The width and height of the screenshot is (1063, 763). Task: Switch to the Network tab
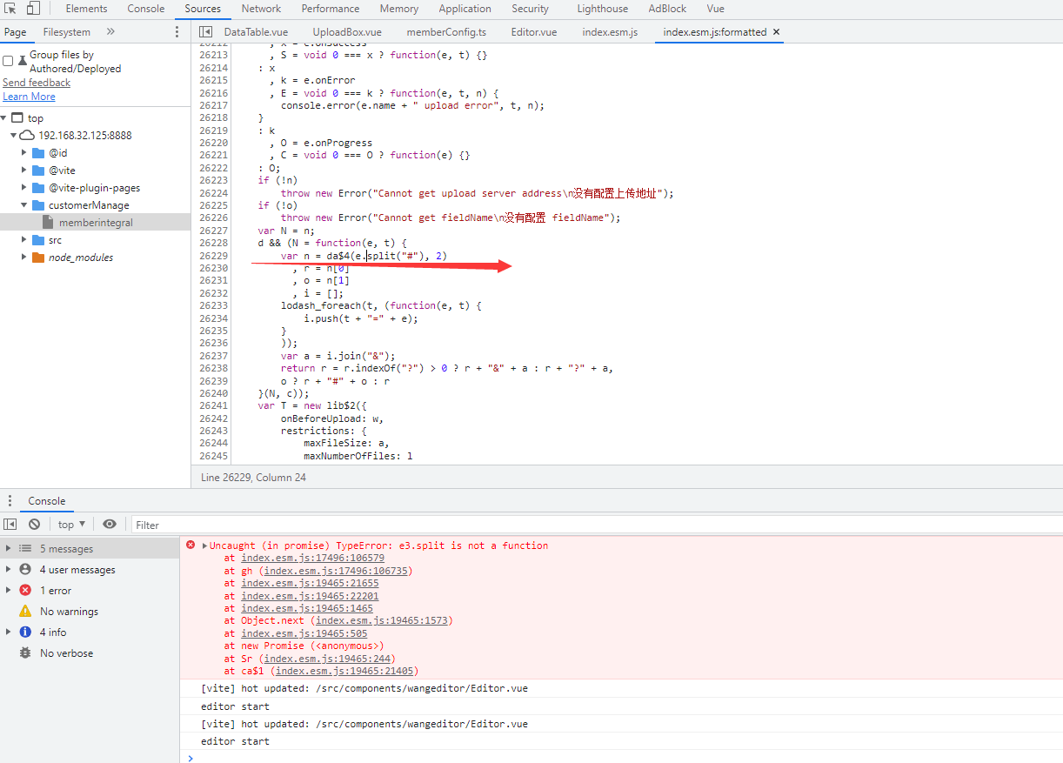click(261, 9)
